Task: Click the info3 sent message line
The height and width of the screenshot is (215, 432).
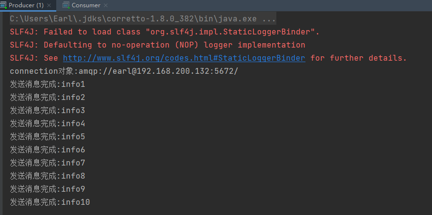Action: 48,111
